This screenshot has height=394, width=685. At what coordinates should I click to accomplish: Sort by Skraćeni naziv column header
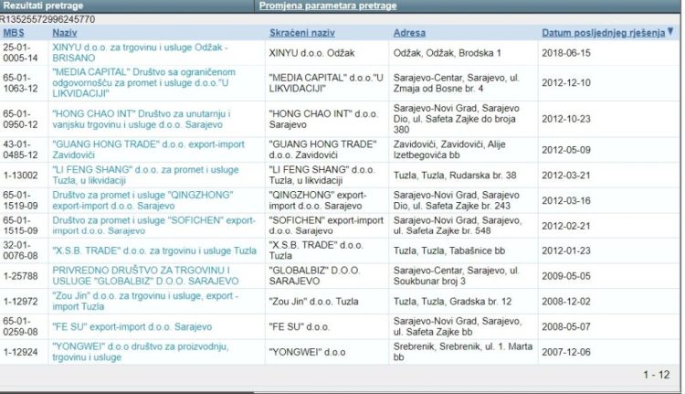click(x=302, y=33)
